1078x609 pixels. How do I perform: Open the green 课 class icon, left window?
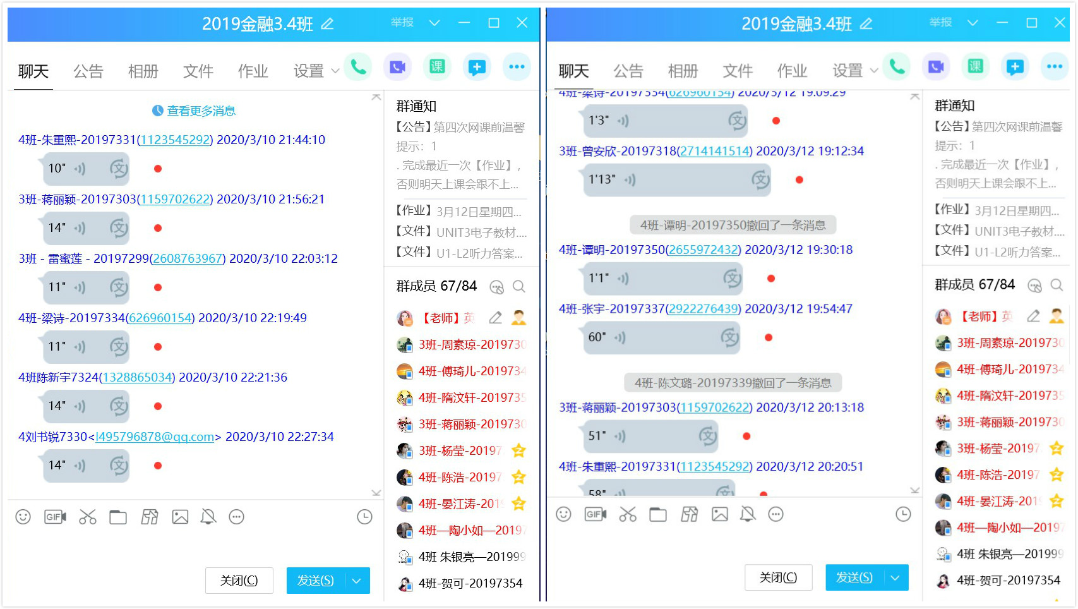tap(437, 67)
